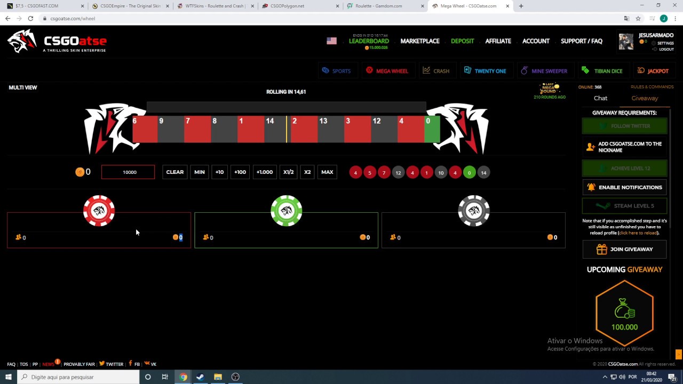Switch to Multi View
683x384 pixels.
click(x=23, y=87)
